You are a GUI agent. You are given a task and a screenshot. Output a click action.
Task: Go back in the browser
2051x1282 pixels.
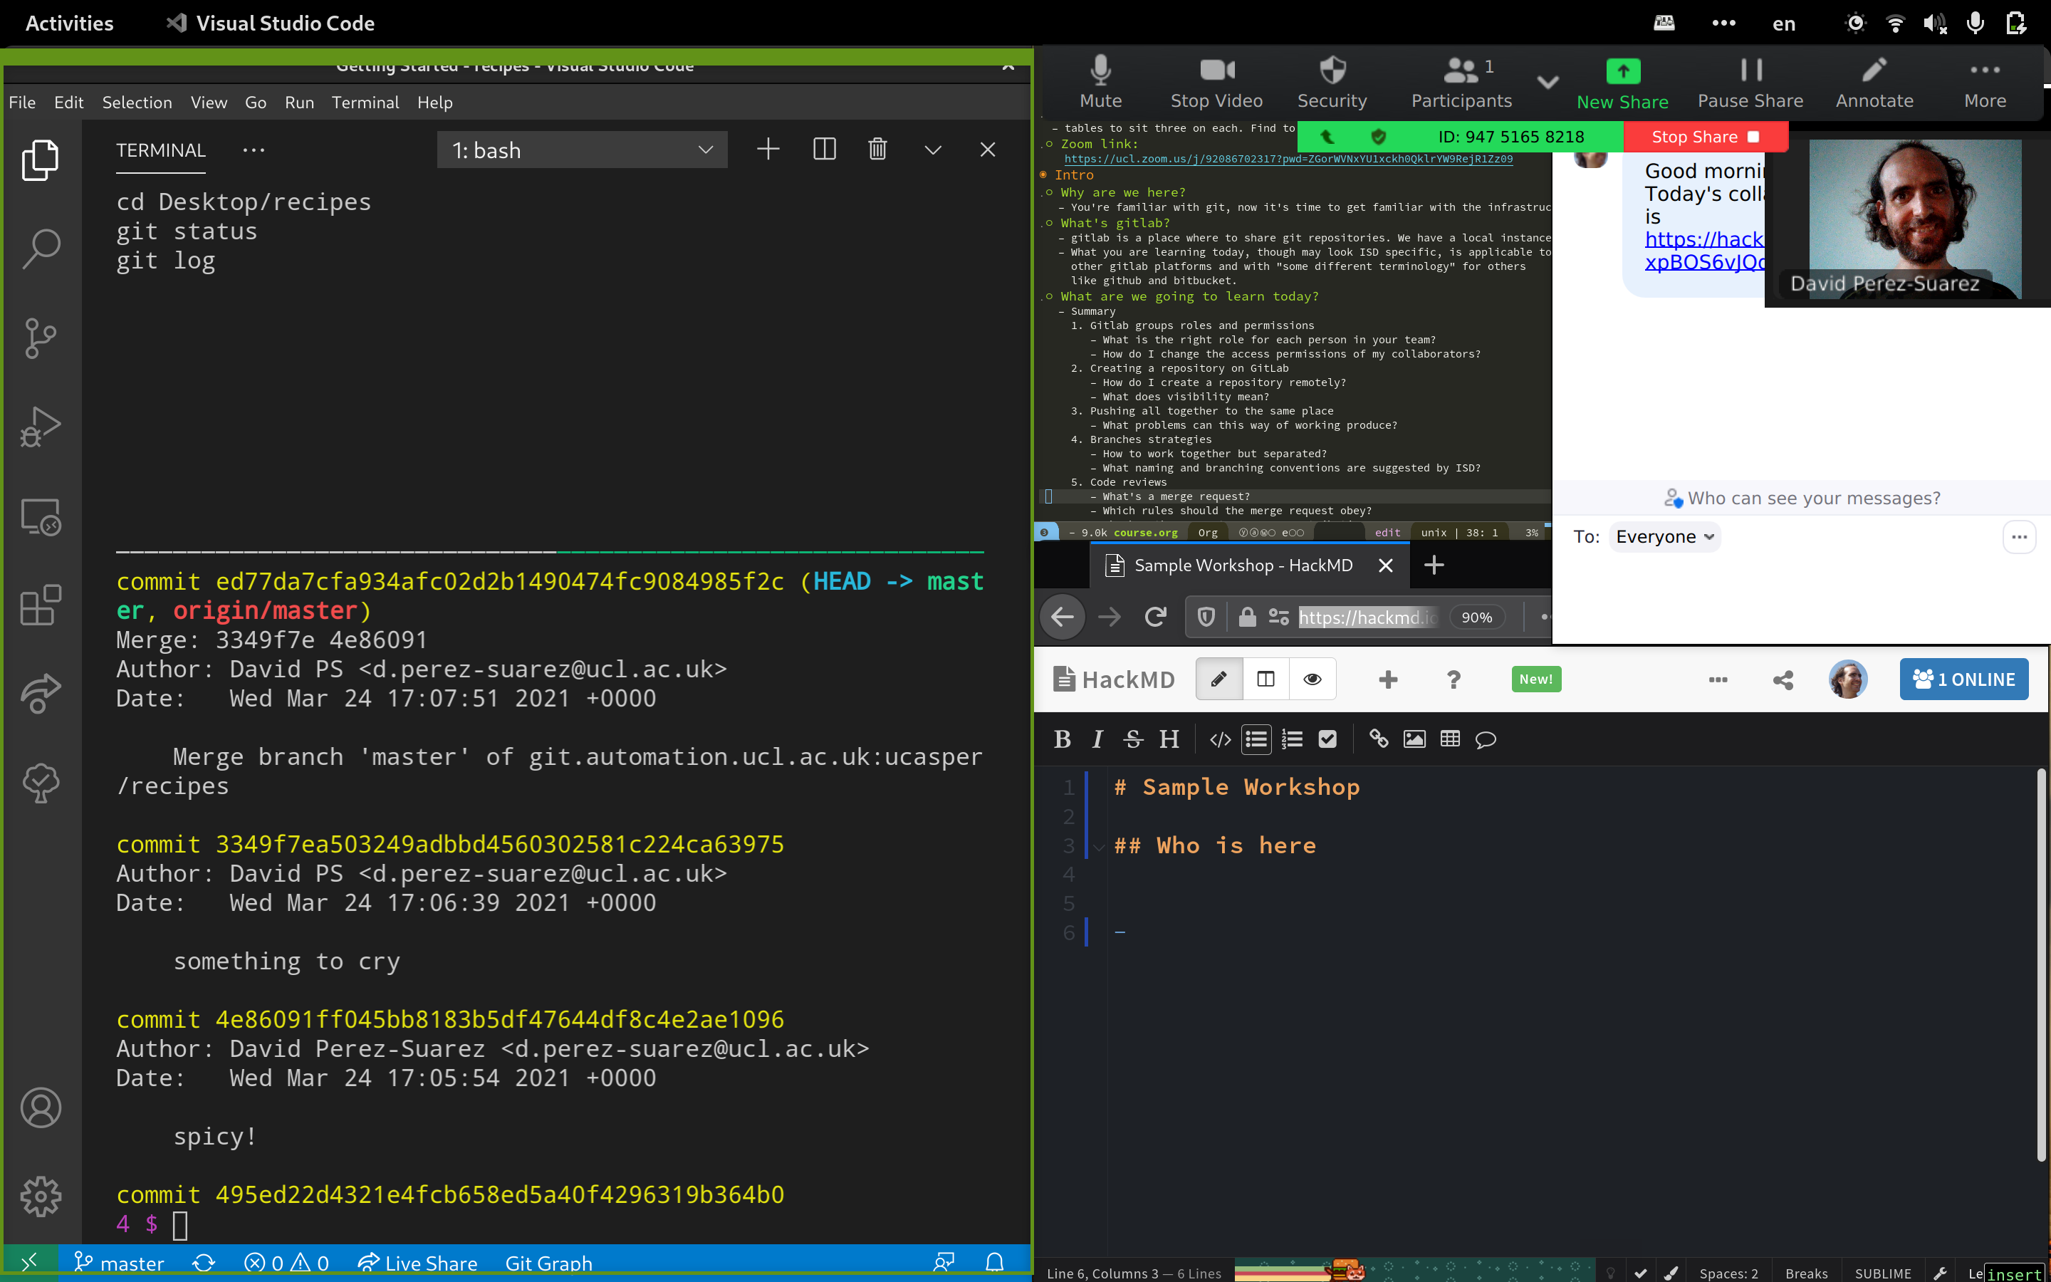click(1062, 616)
